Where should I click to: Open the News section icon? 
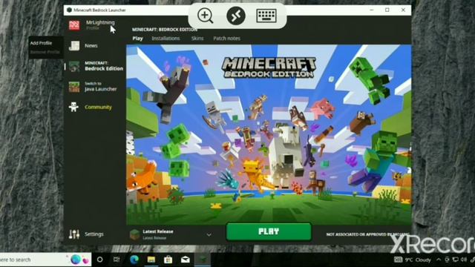tap(74, 46)
